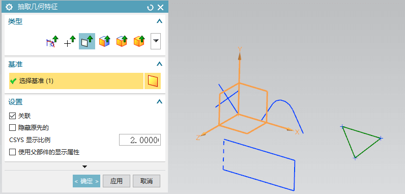The width and height of the screenshot is (405, 194).
Task: Select the datum extract type icon
Action: [87, 41]
